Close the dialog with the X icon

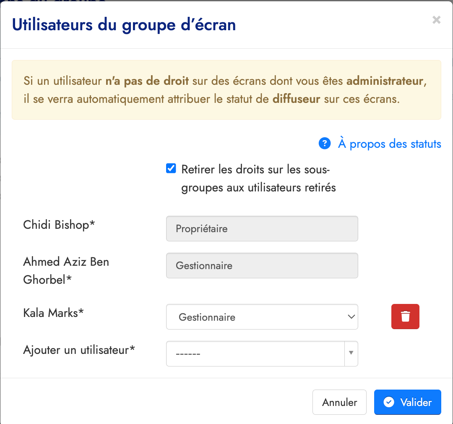pyautogui.click(x=436, y=20)
